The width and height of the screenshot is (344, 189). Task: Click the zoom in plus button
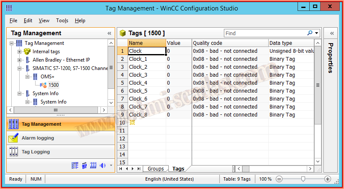pyautogui.click(x=328, y=179)
